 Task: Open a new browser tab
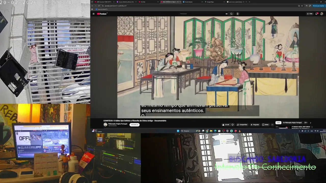click(x=250, y=2)
